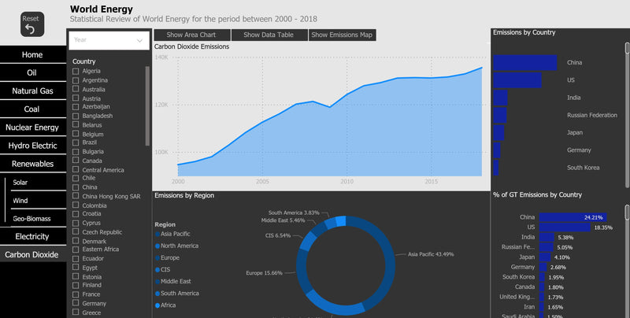Click the country list scrollbar
The width and height of the screenshot is (630, 318).
147,105
